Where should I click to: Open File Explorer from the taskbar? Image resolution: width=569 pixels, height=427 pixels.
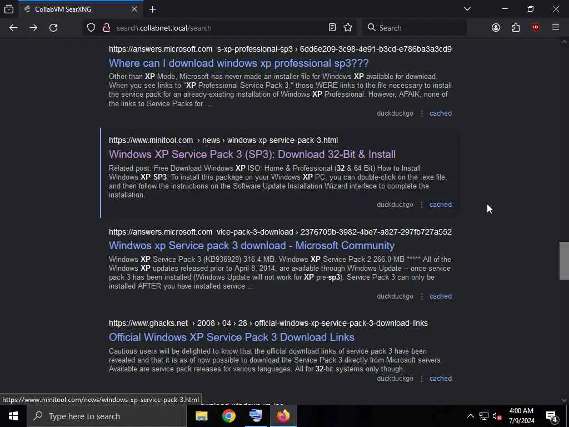click(201, 416)
